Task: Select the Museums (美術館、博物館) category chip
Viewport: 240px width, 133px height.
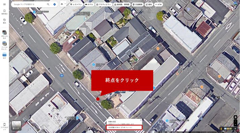Action: pos(122,4)
